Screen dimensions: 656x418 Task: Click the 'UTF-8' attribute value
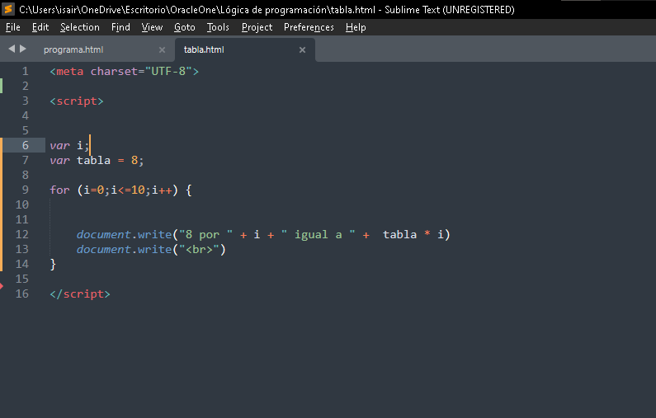click(x=168, y=72)
